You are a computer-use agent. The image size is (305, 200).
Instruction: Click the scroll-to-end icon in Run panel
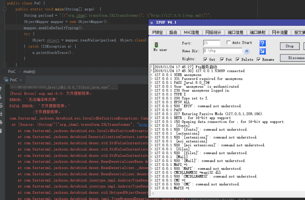(1, 114)
